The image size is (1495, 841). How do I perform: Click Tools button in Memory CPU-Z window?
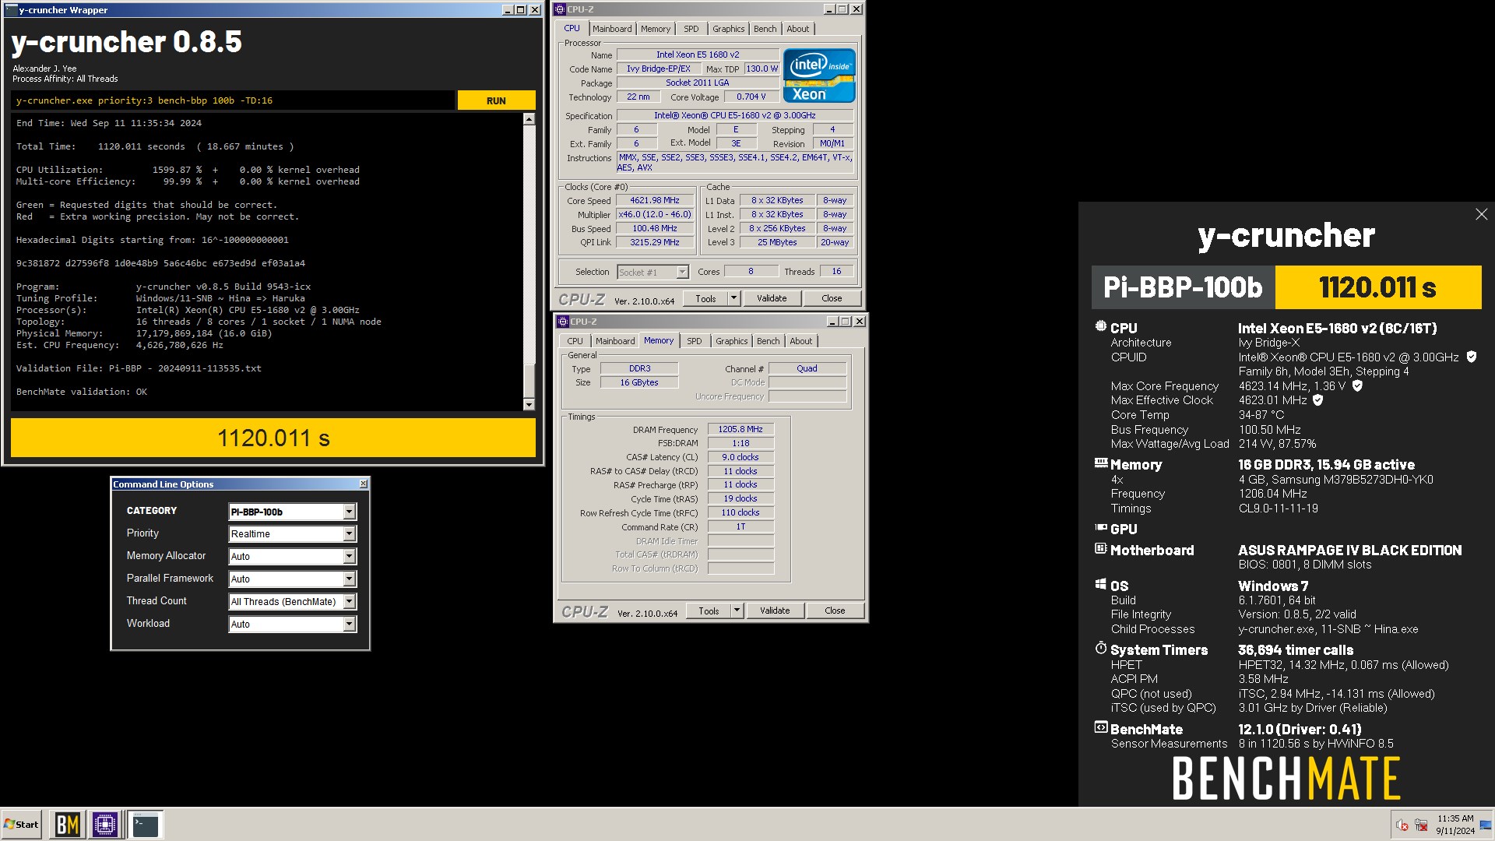[x=709, y=611]
